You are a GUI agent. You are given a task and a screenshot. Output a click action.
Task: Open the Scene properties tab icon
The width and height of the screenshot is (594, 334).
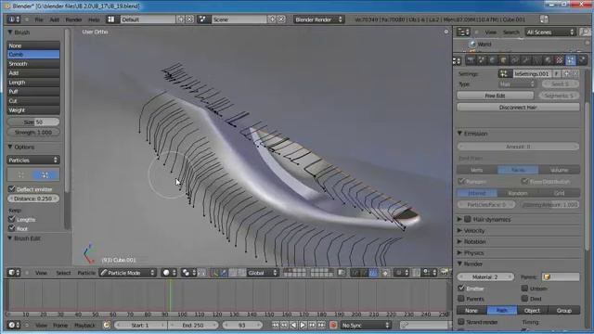click(482, 59)
